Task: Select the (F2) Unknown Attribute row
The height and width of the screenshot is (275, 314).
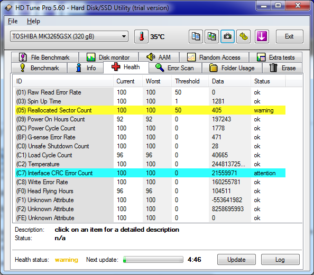Action: 150,209
